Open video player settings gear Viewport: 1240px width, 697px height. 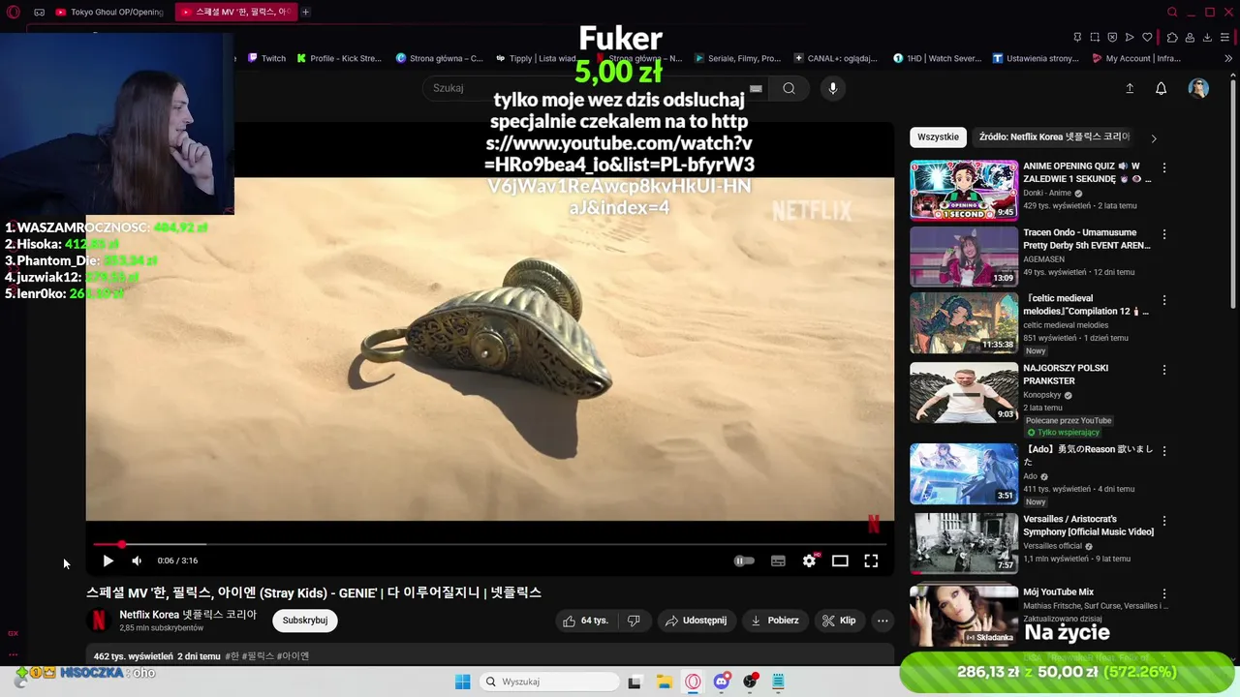809,561
